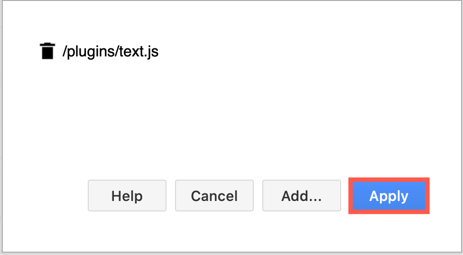This screenshot has height=255, width=463.
Task: Apply the plugin changes
Action: tap(389, 196)
